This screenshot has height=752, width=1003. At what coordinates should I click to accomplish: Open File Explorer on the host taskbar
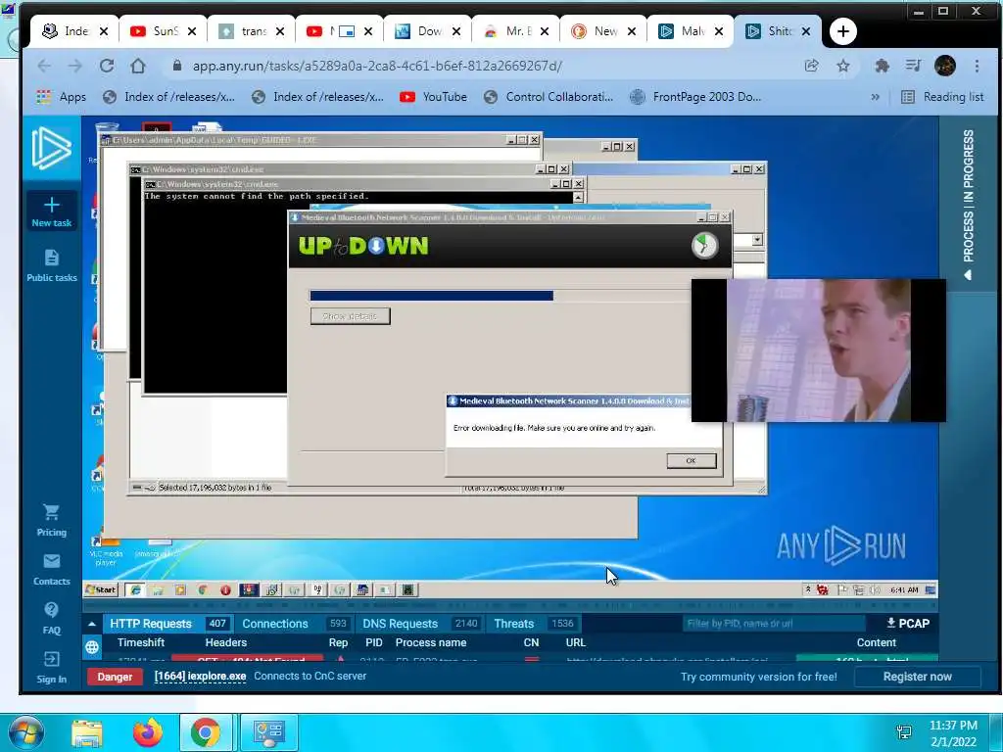pyautogui.click(x=87, y=733)
